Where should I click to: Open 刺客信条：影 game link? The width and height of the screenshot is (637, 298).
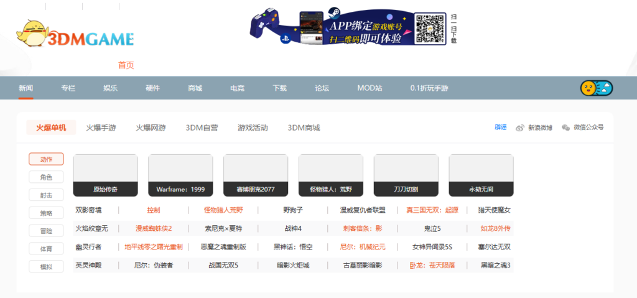(x=363, y=228)
